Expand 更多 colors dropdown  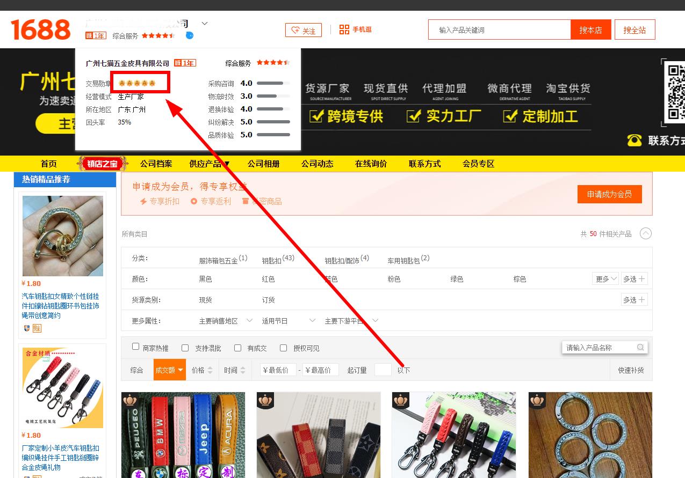606,279
